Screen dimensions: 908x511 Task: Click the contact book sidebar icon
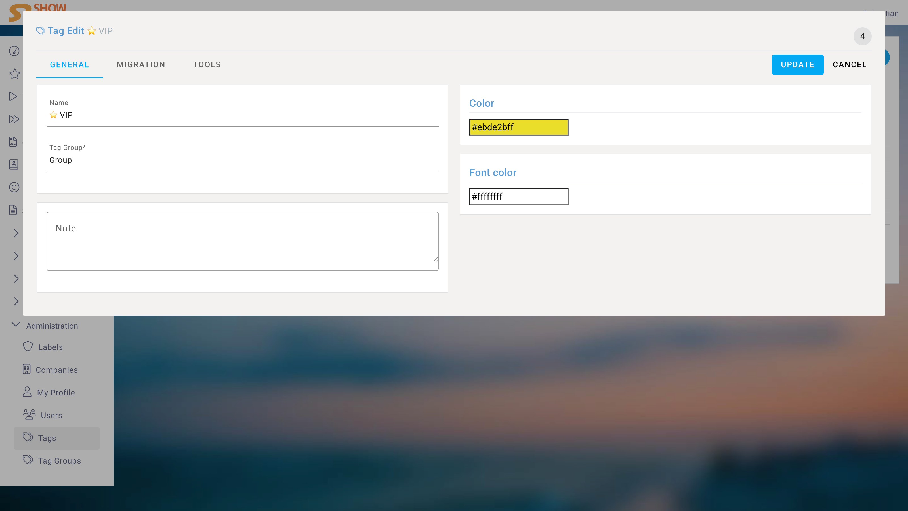13,164
